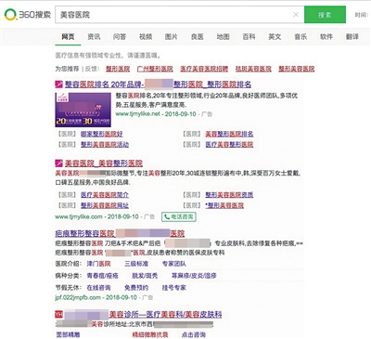
Task: Open result title 美容诊所—医疗美容科/美容皮肤科
Action: tap(143, 315)
